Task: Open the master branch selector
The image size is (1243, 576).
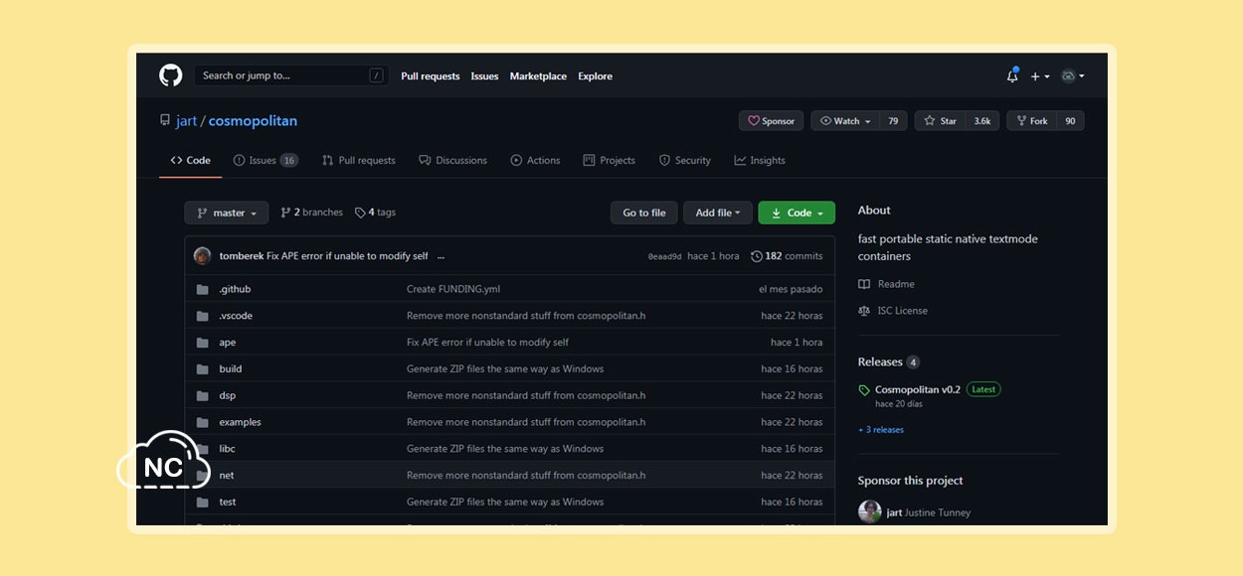Action: pyautogui.click(x=227, y=213)
